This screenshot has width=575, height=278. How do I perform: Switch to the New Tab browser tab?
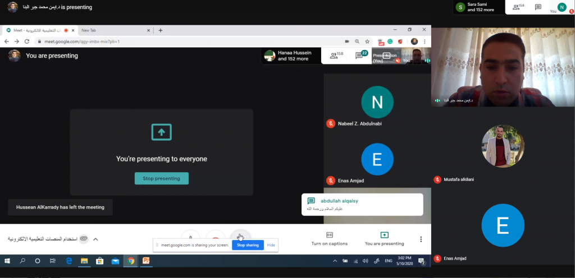pyautogui.click(x=112, y=30)
